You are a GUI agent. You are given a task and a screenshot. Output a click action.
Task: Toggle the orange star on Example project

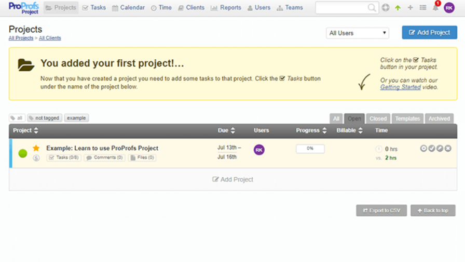click(x=36, y=148)
